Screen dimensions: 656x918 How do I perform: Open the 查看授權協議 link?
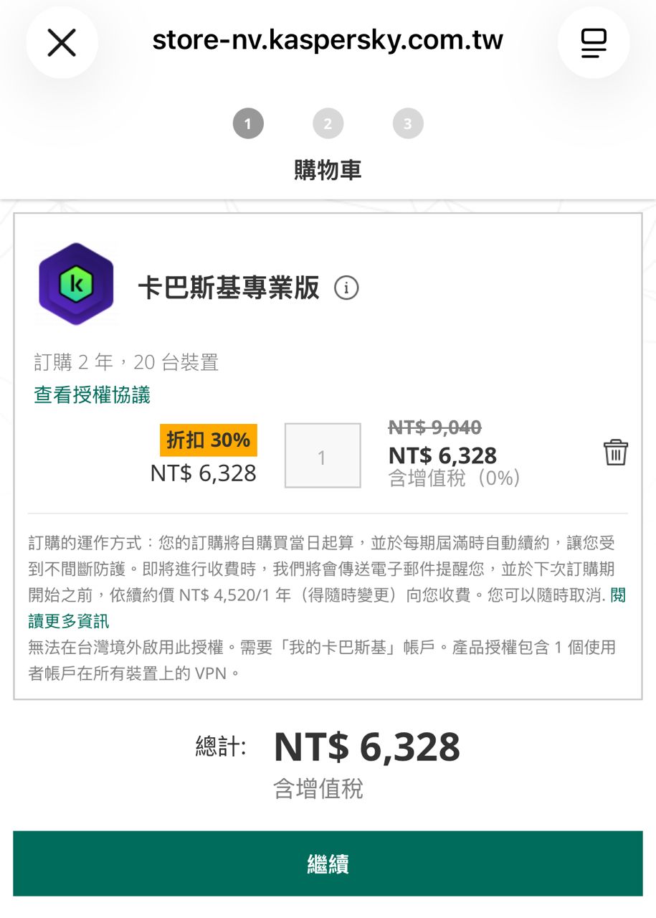[92, 395]
